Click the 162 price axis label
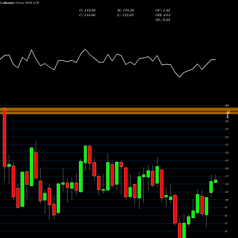This screenshot has height=238, width=238. (227, 106)
